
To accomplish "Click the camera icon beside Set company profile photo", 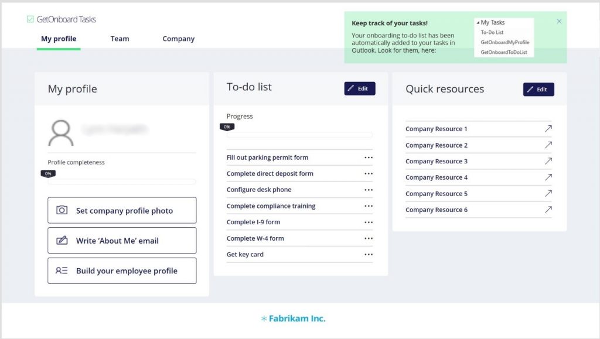I will [62, 210].
